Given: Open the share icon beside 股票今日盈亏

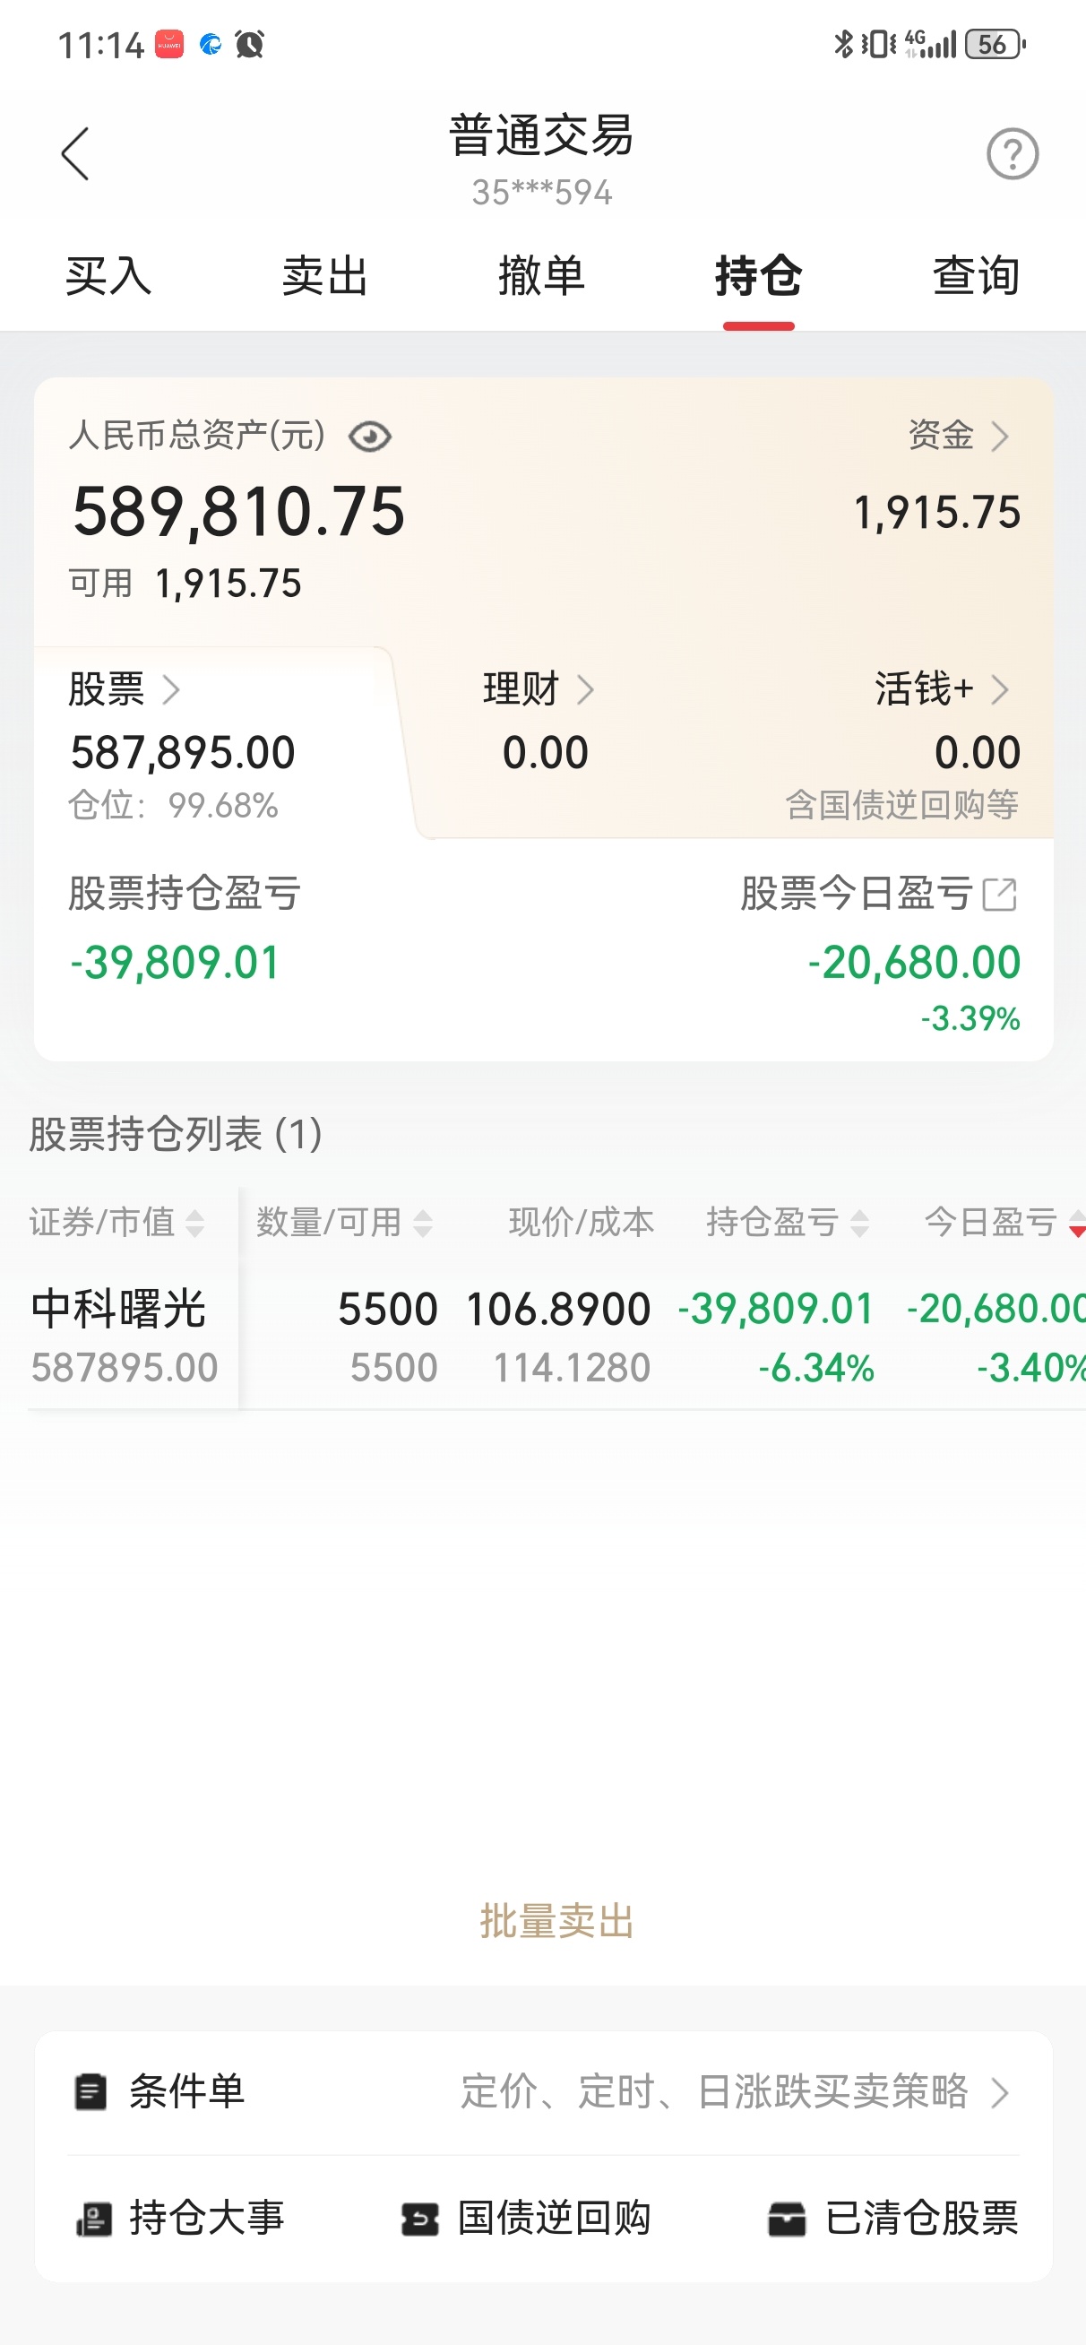Looking at the screenshot, I should coord(999,894).
